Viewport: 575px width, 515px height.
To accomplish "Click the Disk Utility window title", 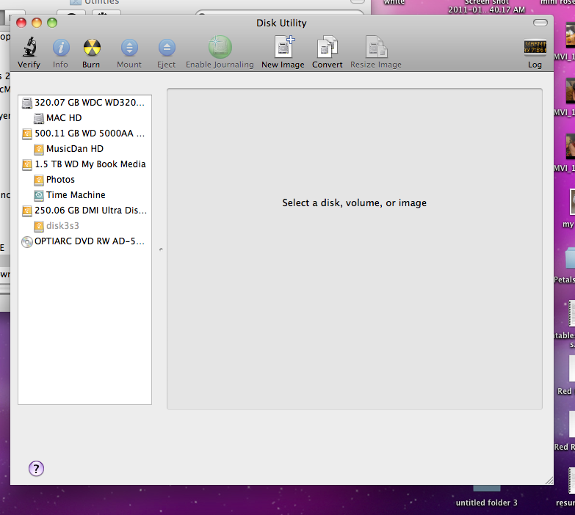I will click(281, 23).
